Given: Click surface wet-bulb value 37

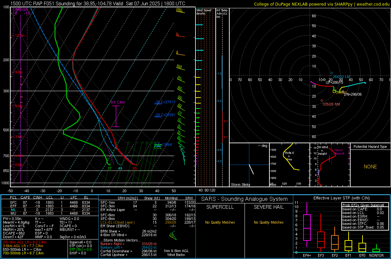Looking at the screenshot, I should point(109,168).
